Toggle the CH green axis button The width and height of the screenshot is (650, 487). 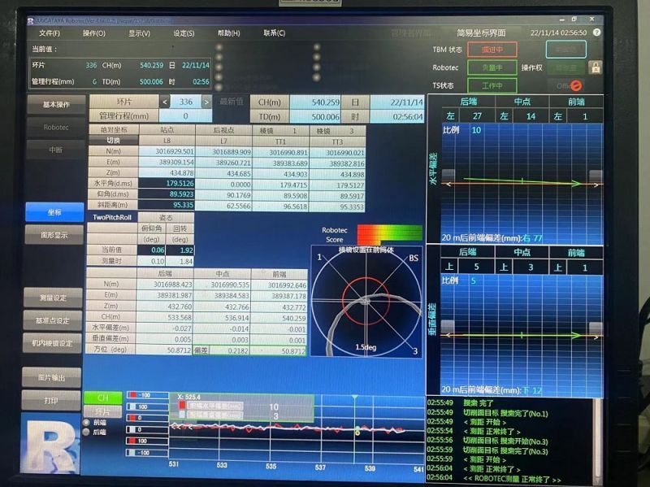[103, 398]
